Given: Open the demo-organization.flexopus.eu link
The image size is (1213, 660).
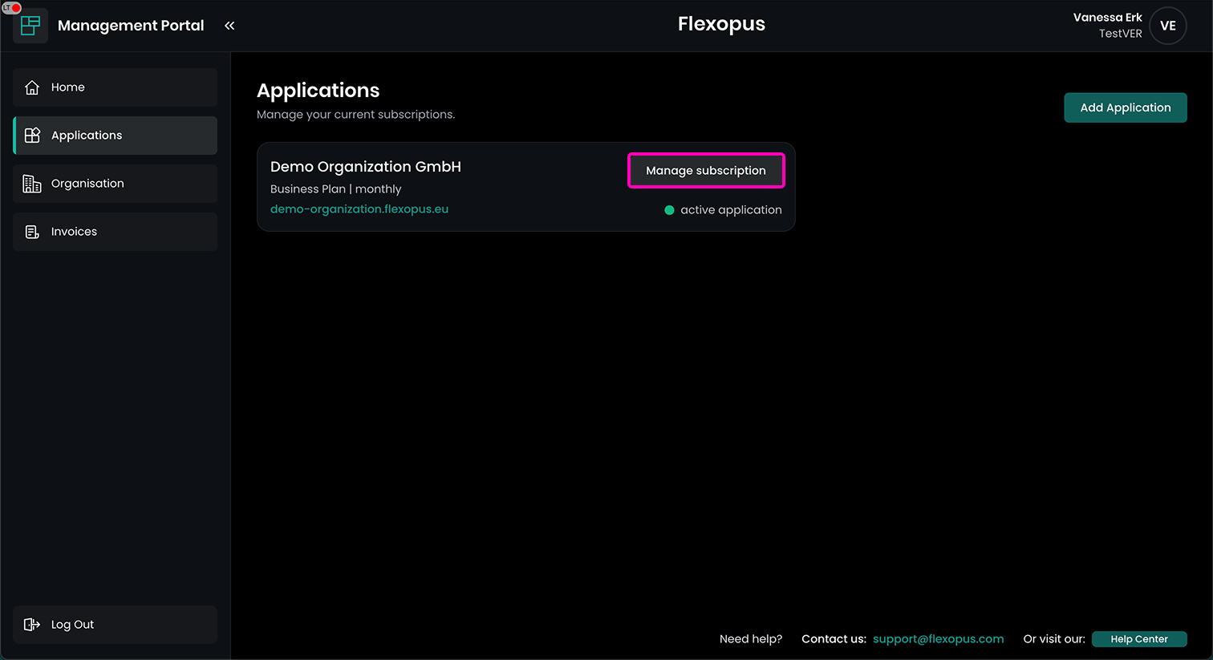Looking at the screenshot, I should coord(359,209).
